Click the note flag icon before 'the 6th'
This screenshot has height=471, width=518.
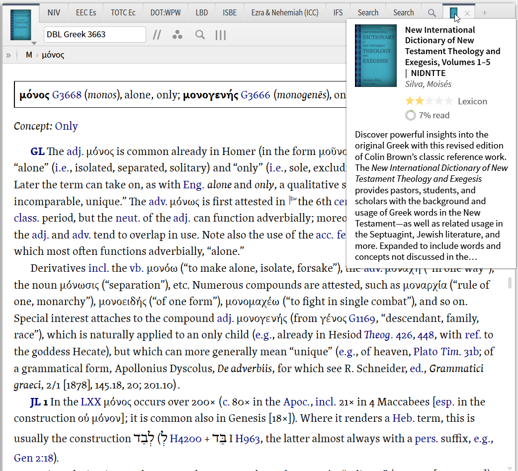click(x=293, y=200)
